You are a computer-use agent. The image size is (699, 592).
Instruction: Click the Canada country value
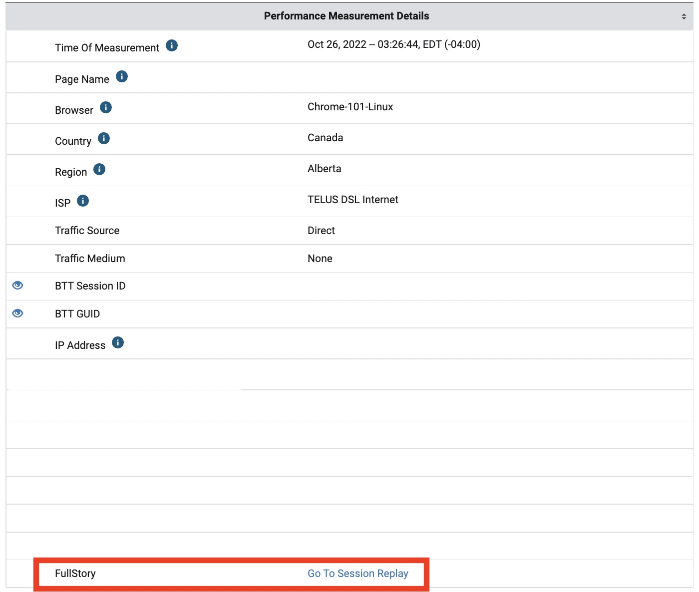(325, 138)
